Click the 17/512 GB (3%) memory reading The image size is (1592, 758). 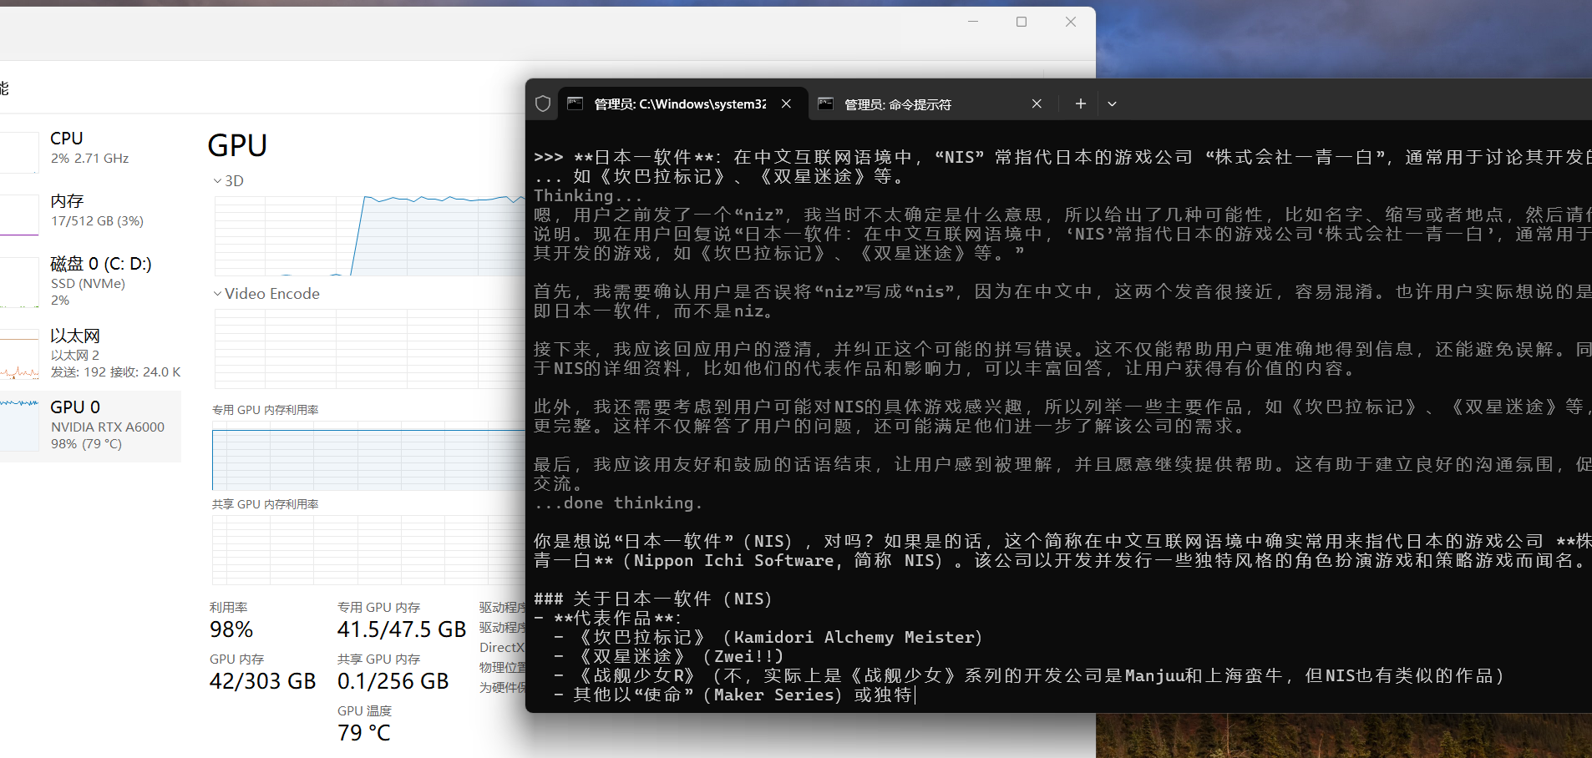97,221
